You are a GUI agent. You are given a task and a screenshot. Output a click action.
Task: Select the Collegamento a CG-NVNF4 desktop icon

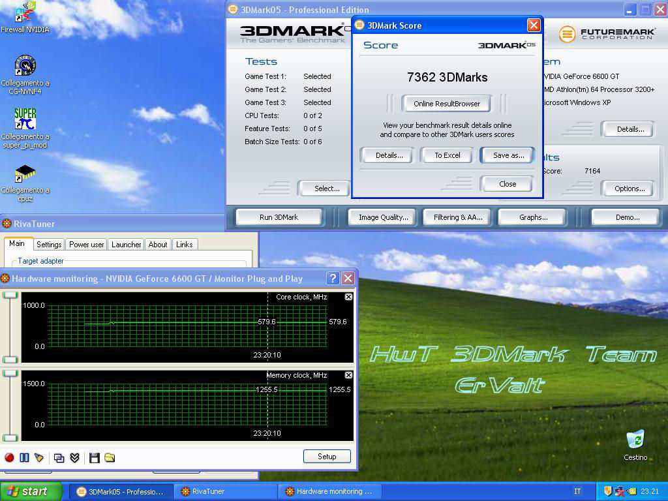pyautogui.click(x=25, y=75)
